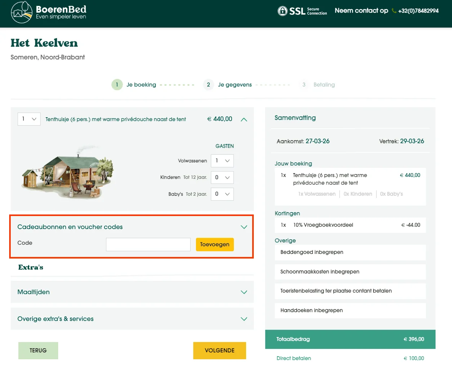452x365 pixels.
Task: Click the Toevoegen button
Action: [215, 244]
